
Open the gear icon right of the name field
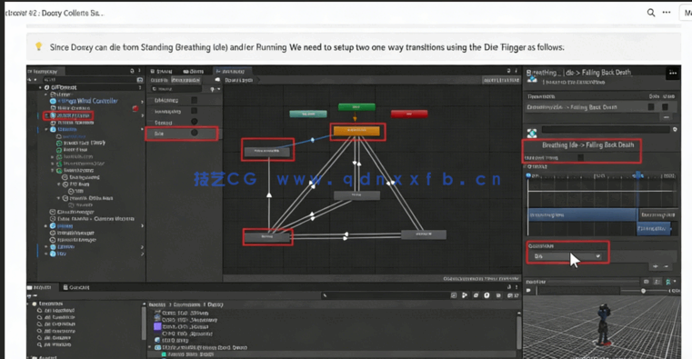pyautogui.click(x=675, y=129)
